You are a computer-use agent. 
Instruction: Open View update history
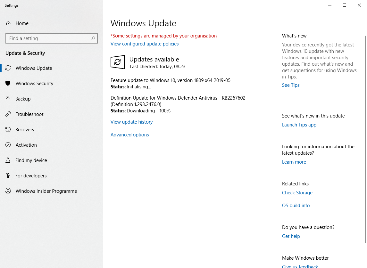pos(131,122)
